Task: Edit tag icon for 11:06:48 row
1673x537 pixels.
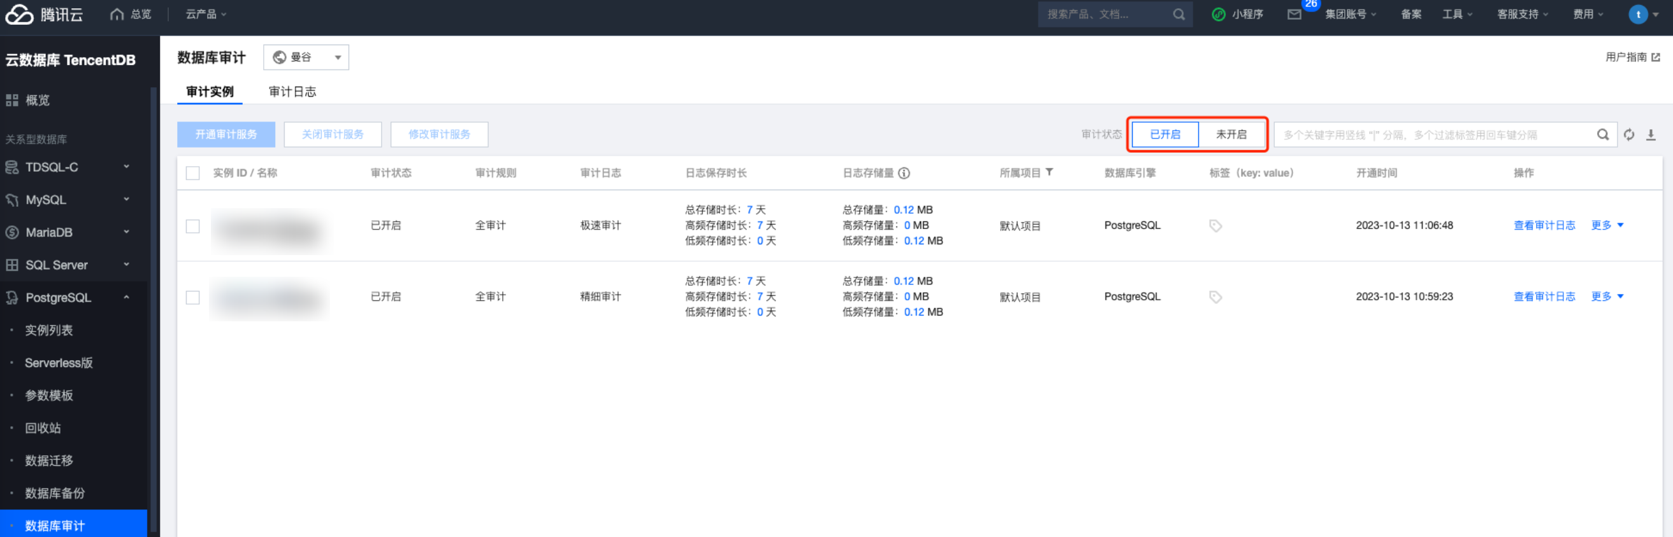Action: pyautogui.click(x=1215, y=226)
